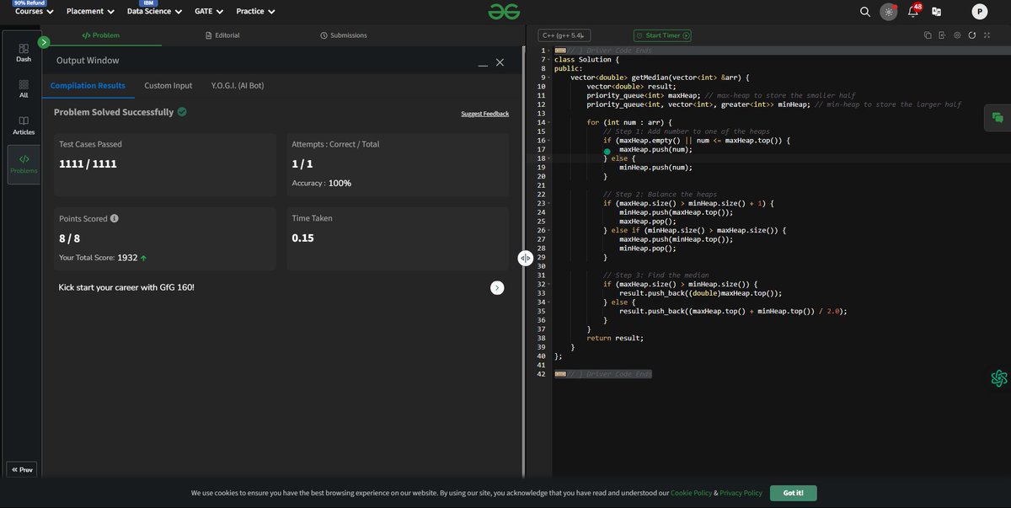
Task: Open the Dash sidebar item
Action: coord(24,53)
